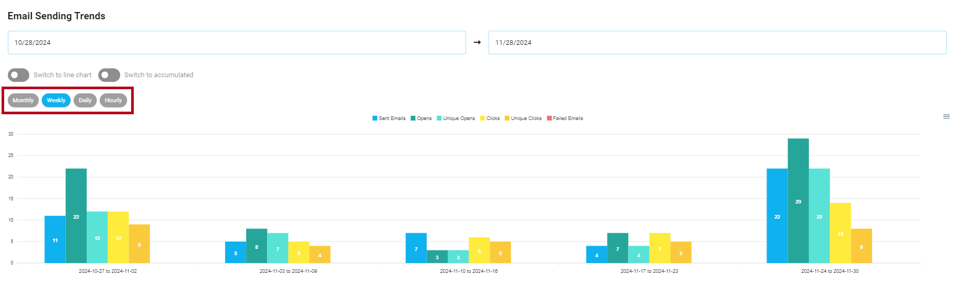This screenshot has height=300, width=962.
Task: Toggle Unique Opens legend series
Action: 456,118
